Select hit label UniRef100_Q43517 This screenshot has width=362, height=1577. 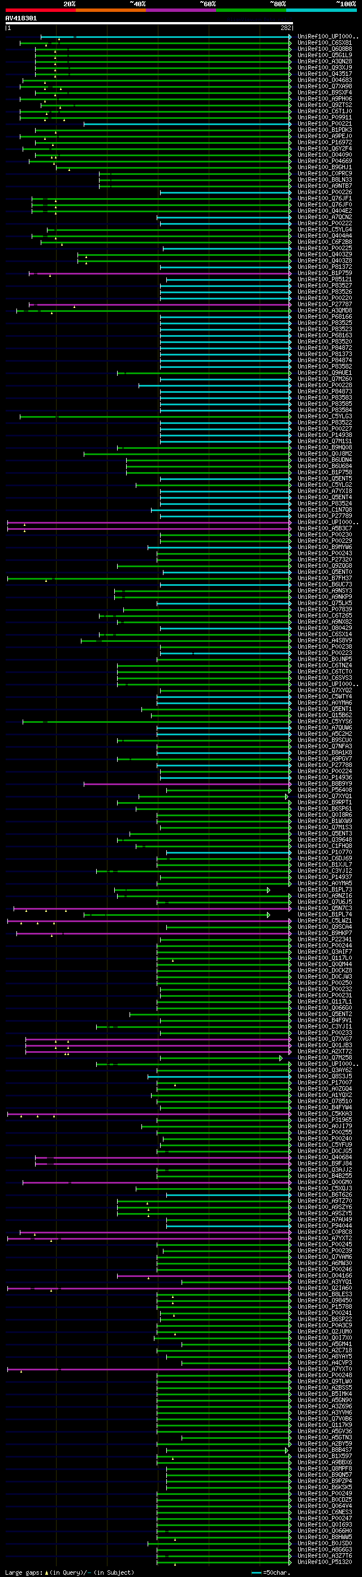325,74
